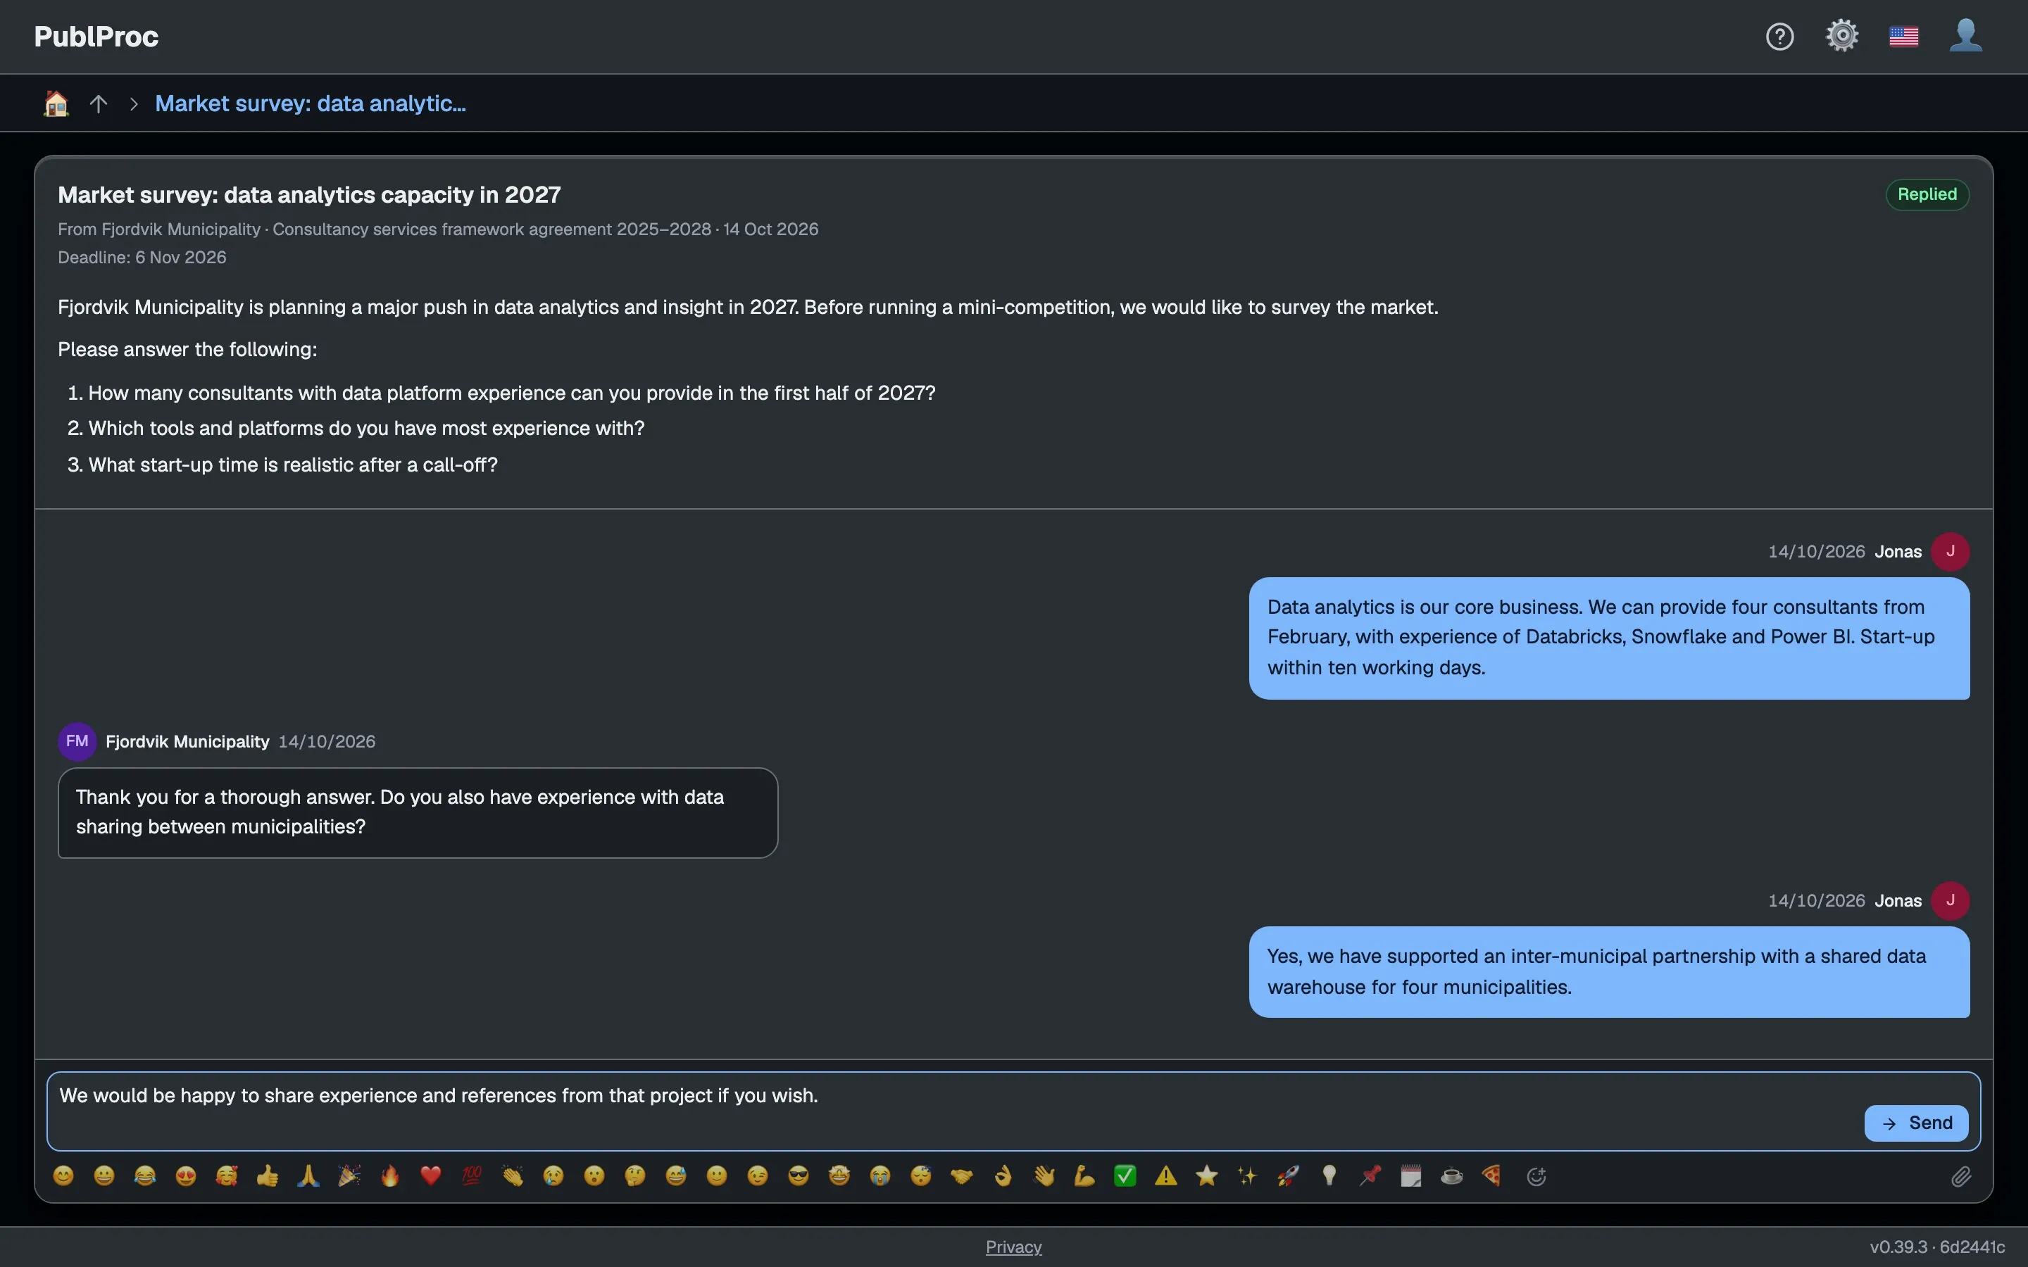Open the help question-mark icon
2028x1267 pixels.
(x=1779, y=36)
